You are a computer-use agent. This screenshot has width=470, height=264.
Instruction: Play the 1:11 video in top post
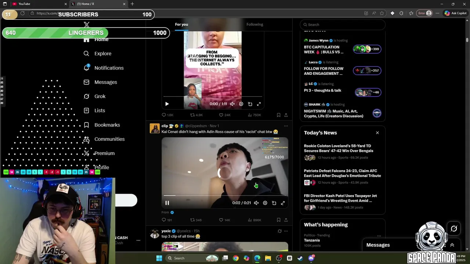167,104
